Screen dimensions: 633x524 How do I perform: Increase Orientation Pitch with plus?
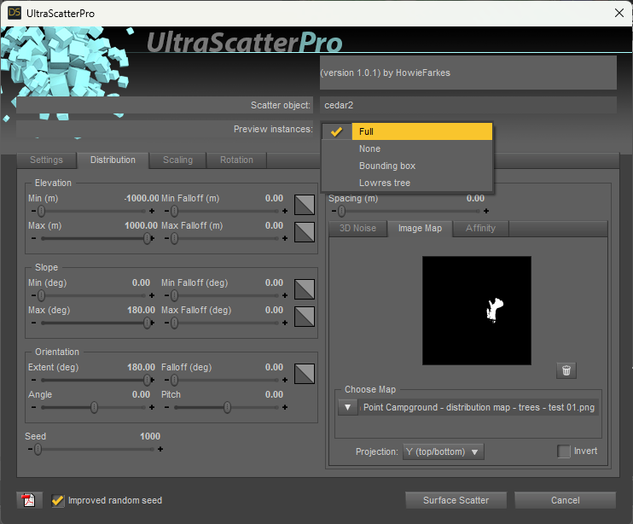coord(285,407)
